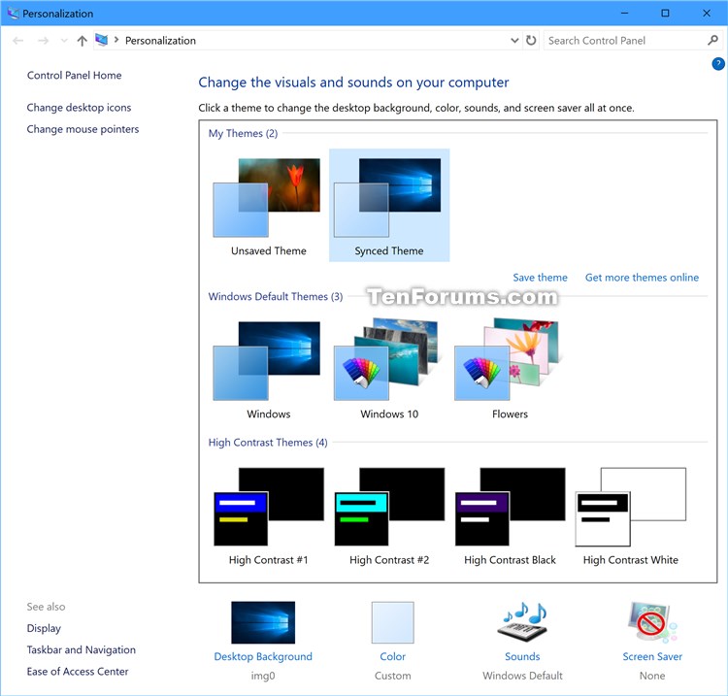Click the None label under Screen Saver
Image resolution: width=728 pixels, height=696 pixels.
(x=652, y=676)
